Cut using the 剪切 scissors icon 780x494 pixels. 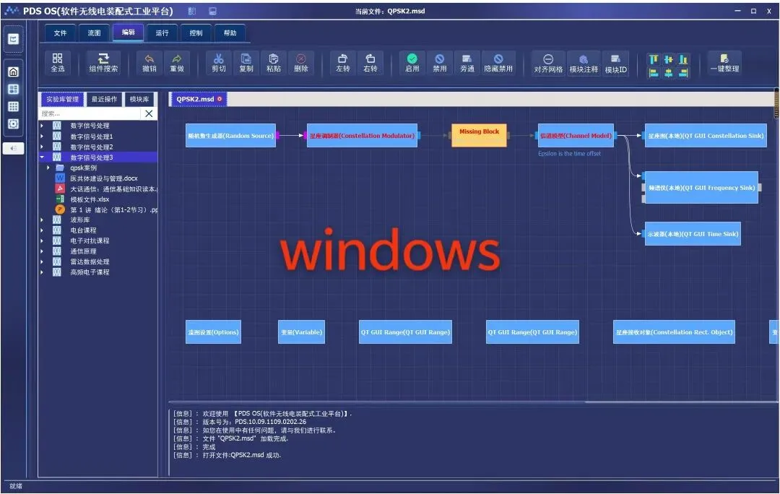click(x=219, y=63)
